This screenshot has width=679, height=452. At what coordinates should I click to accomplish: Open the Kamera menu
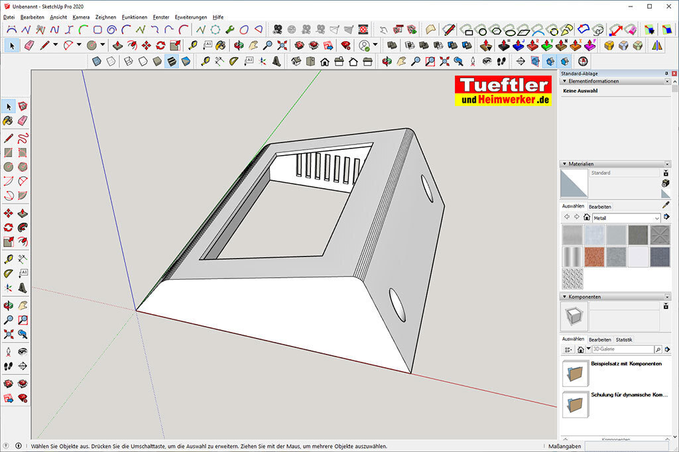[81, 17]
